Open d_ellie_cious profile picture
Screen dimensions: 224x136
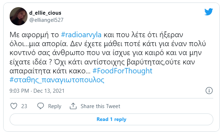19,16
